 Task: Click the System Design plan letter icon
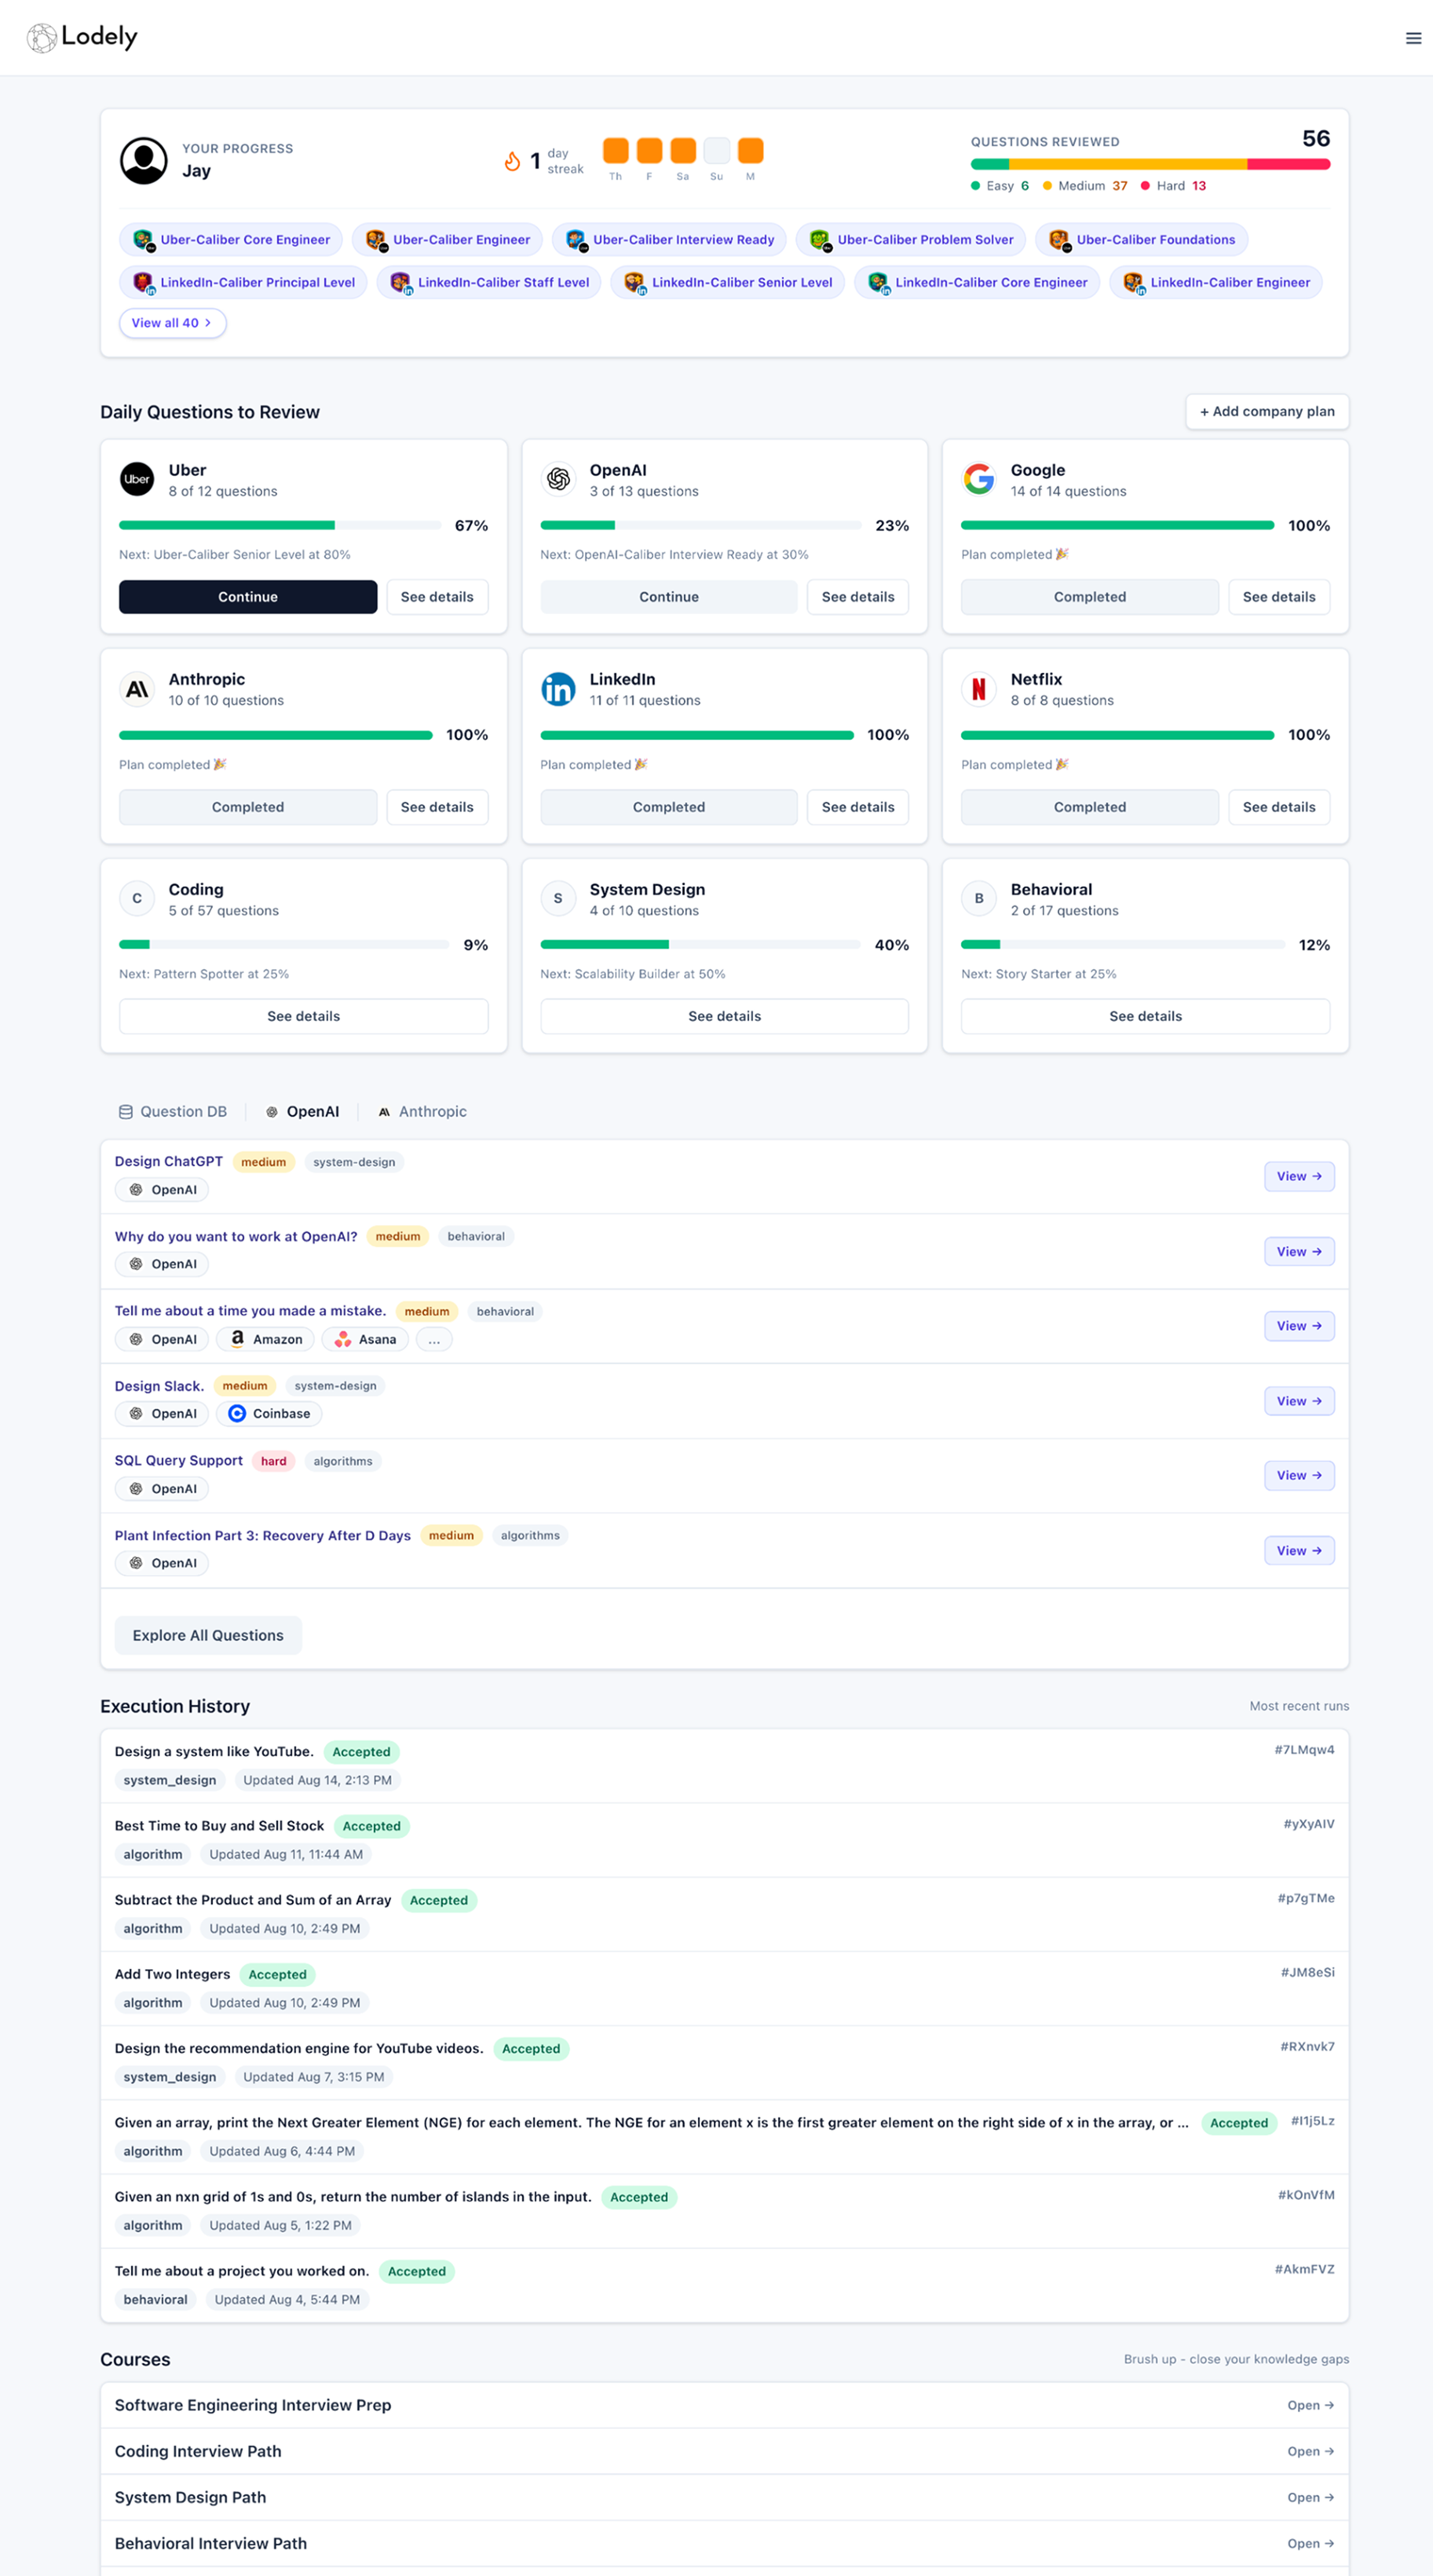pyautogui.click(x=558, y=898)
